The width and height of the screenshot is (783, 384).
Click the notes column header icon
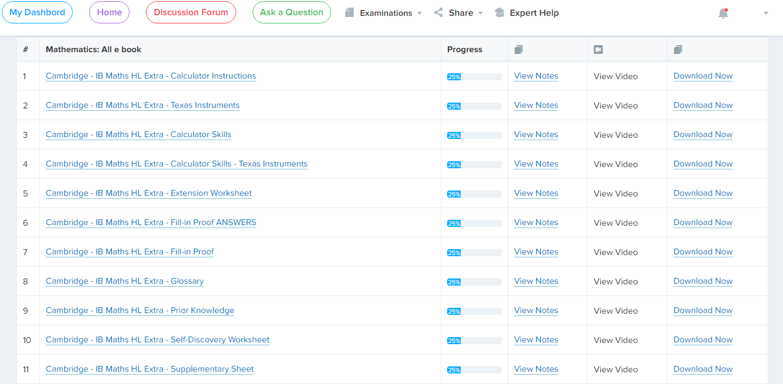coord(518,49)
